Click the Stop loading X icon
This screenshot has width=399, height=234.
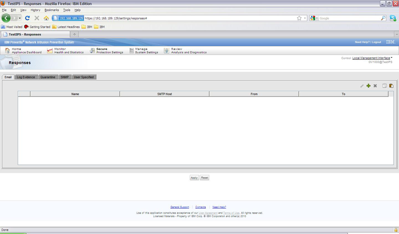point(37,18)
